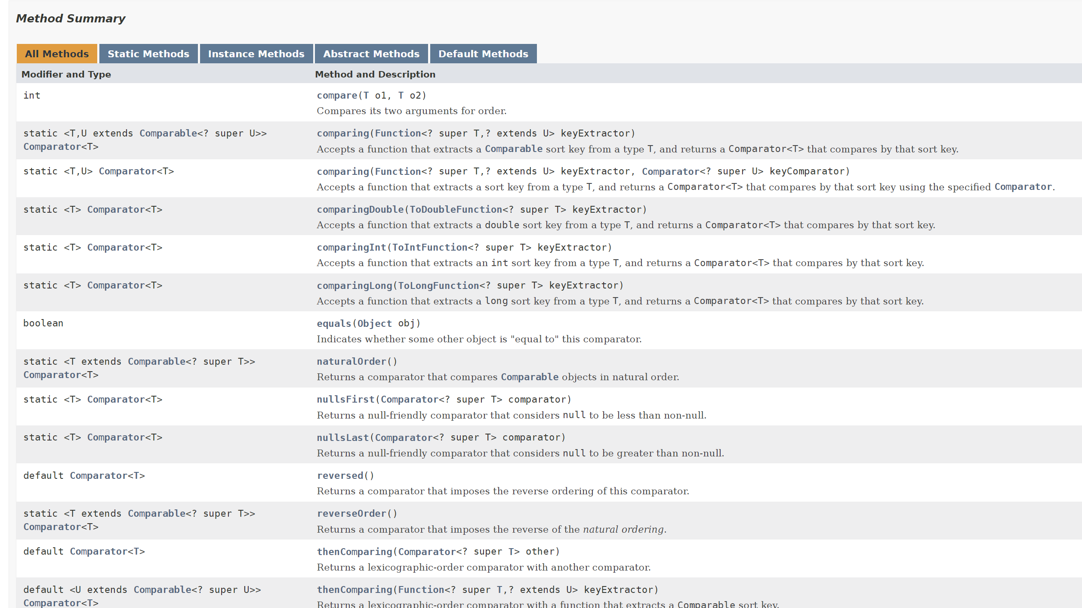Click the Method and Description column header
This screenshot has width=1082, height=608.
375,74
